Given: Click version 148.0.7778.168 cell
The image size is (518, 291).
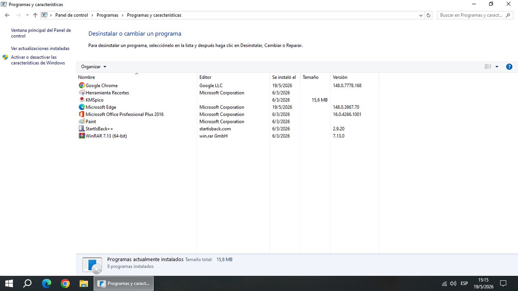Looking at the screenshot, I should [x=347, y=85].
